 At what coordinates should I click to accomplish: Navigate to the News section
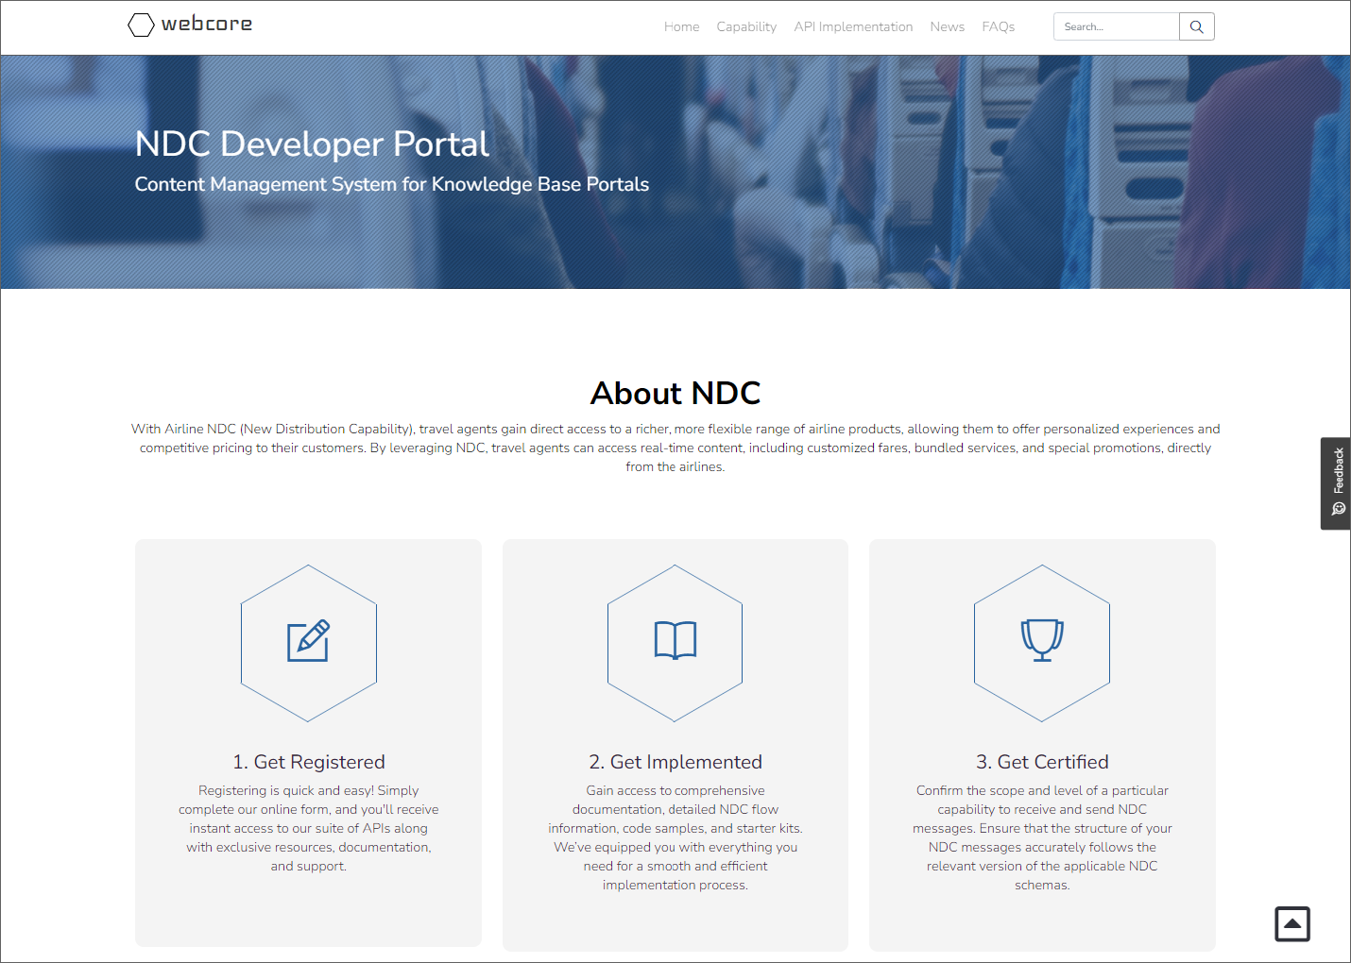point(947,26)
